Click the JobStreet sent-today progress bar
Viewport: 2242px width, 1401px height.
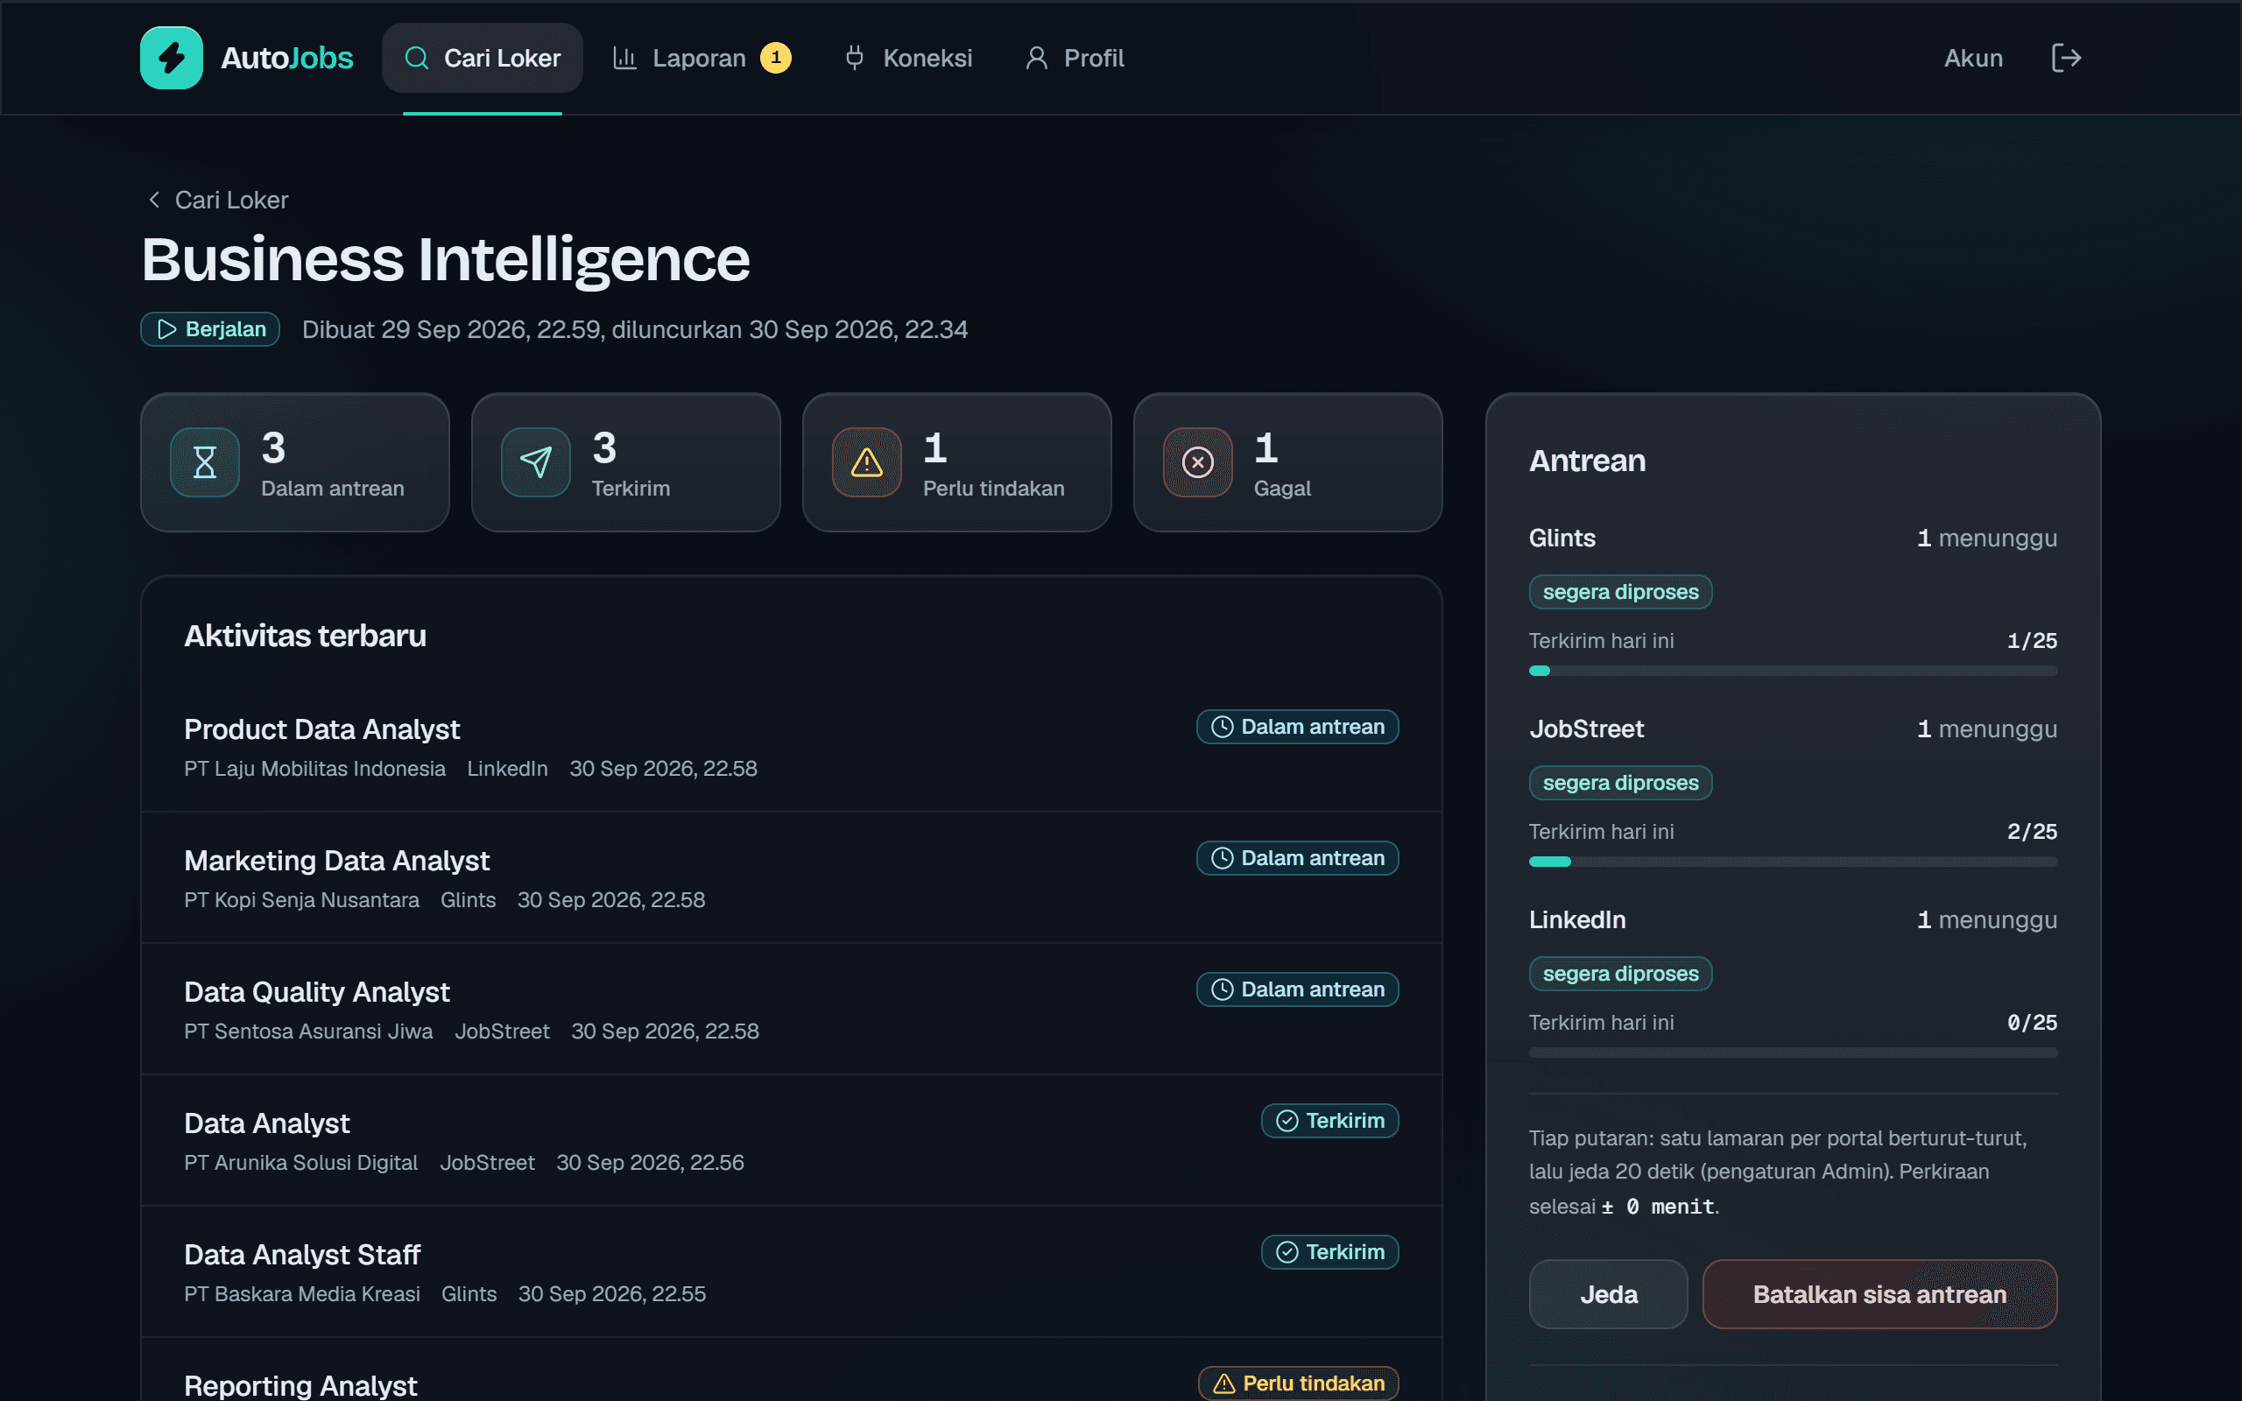[1793, 862]
